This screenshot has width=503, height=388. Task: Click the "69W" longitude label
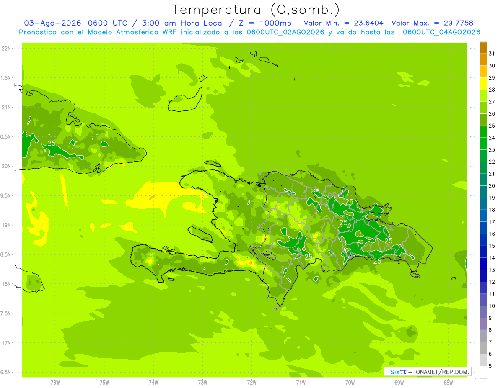(x=399, y=383)
